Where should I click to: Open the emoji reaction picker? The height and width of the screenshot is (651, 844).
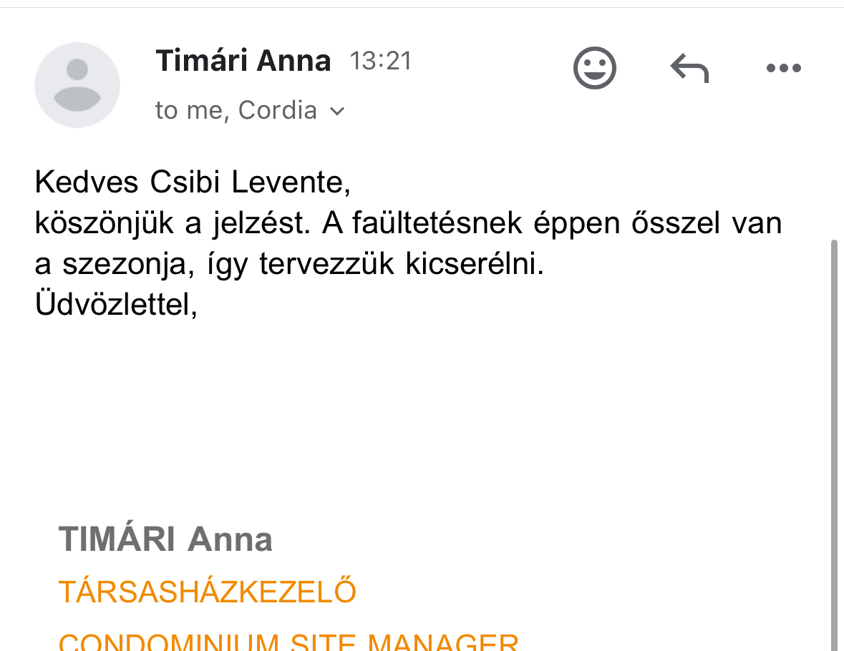[x=595, y=69]
